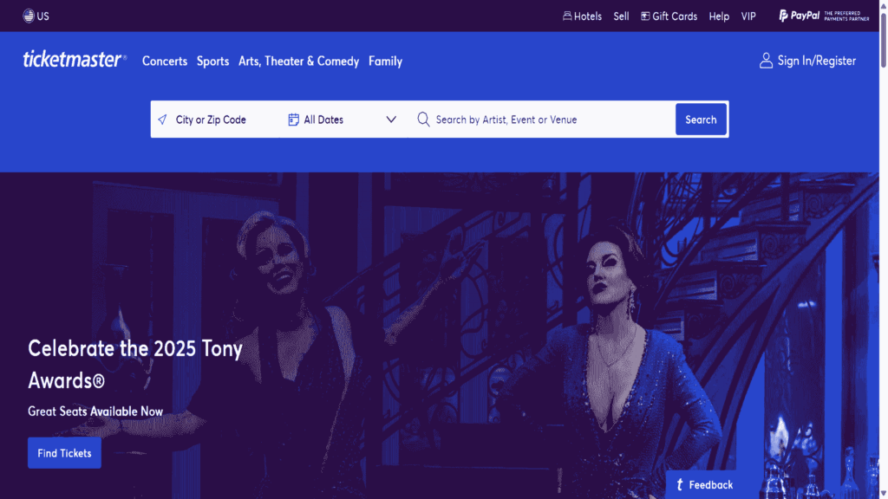Open the Artist, Event or Venue search field
This screenshot has height=499, width=888.
click(503, 119)
